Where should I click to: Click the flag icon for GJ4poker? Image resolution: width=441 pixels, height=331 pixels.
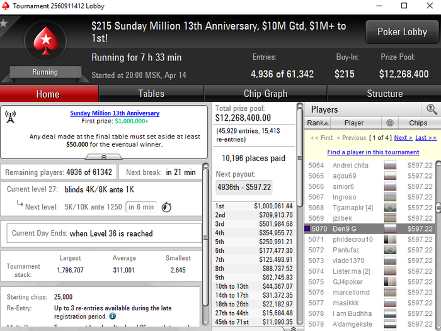click(390, 281)
